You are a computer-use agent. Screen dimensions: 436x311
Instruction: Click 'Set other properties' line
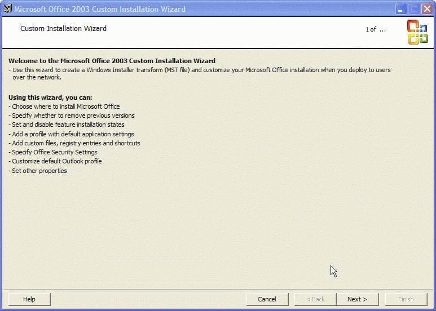click(x=38, y=171)
